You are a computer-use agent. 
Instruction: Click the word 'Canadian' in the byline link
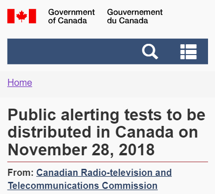(57, 173)
